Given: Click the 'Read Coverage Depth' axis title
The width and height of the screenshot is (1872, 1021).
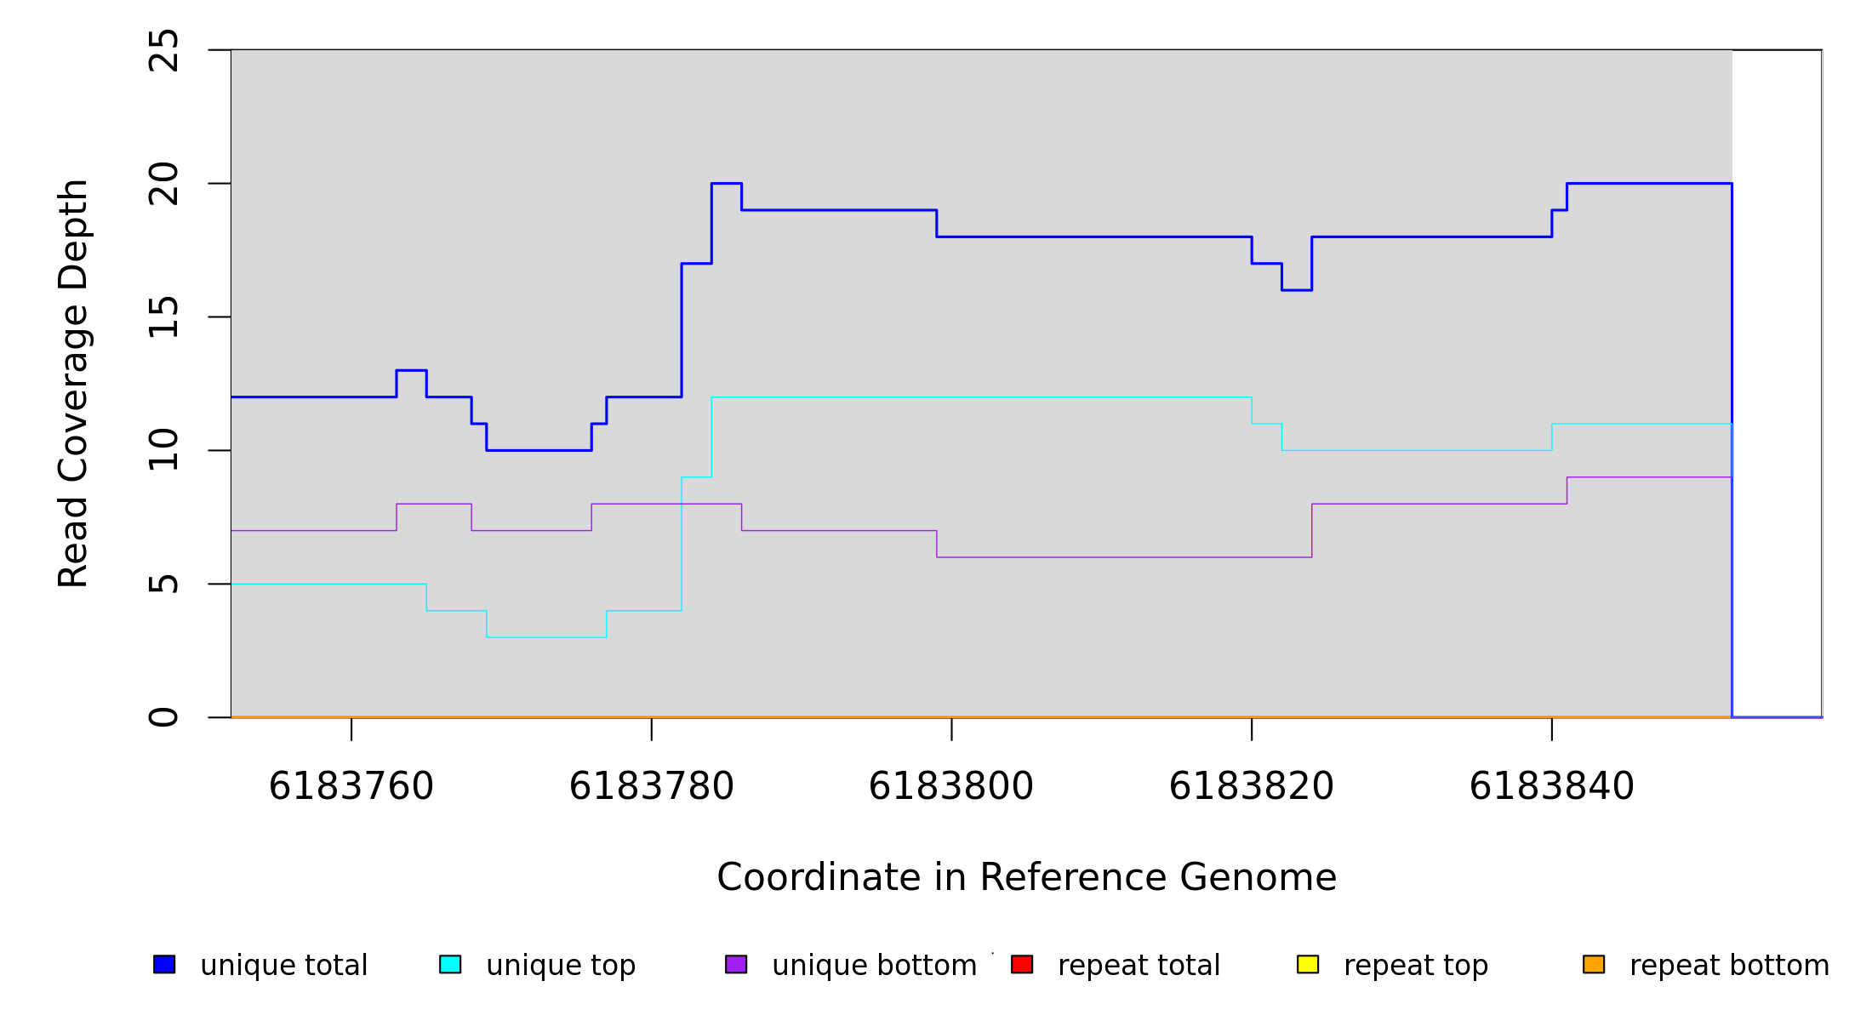Looking at the screenshot, I should (73, 383).
